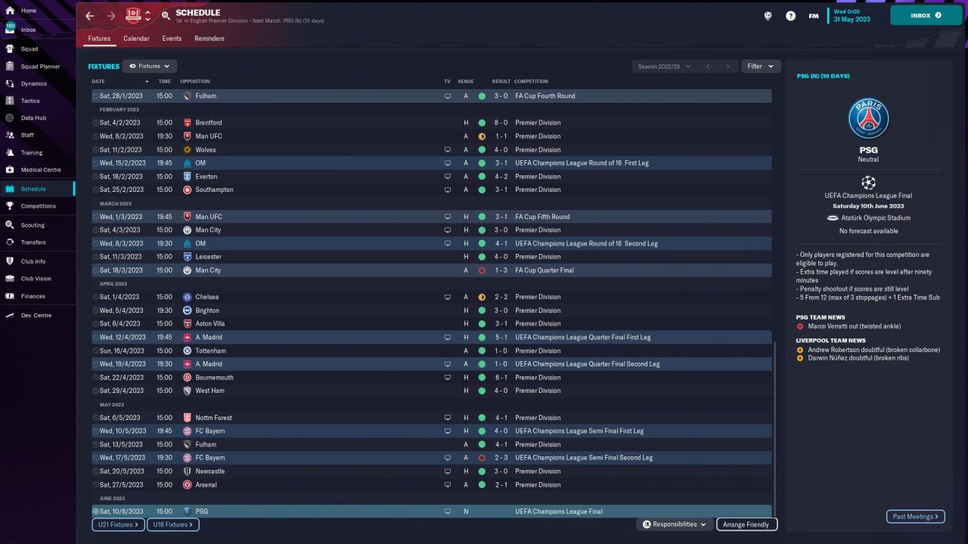This screenshot has width=968, height=544.
Task: Click the Darwin Núñez team news link
Action: click(x=858, y=358)
